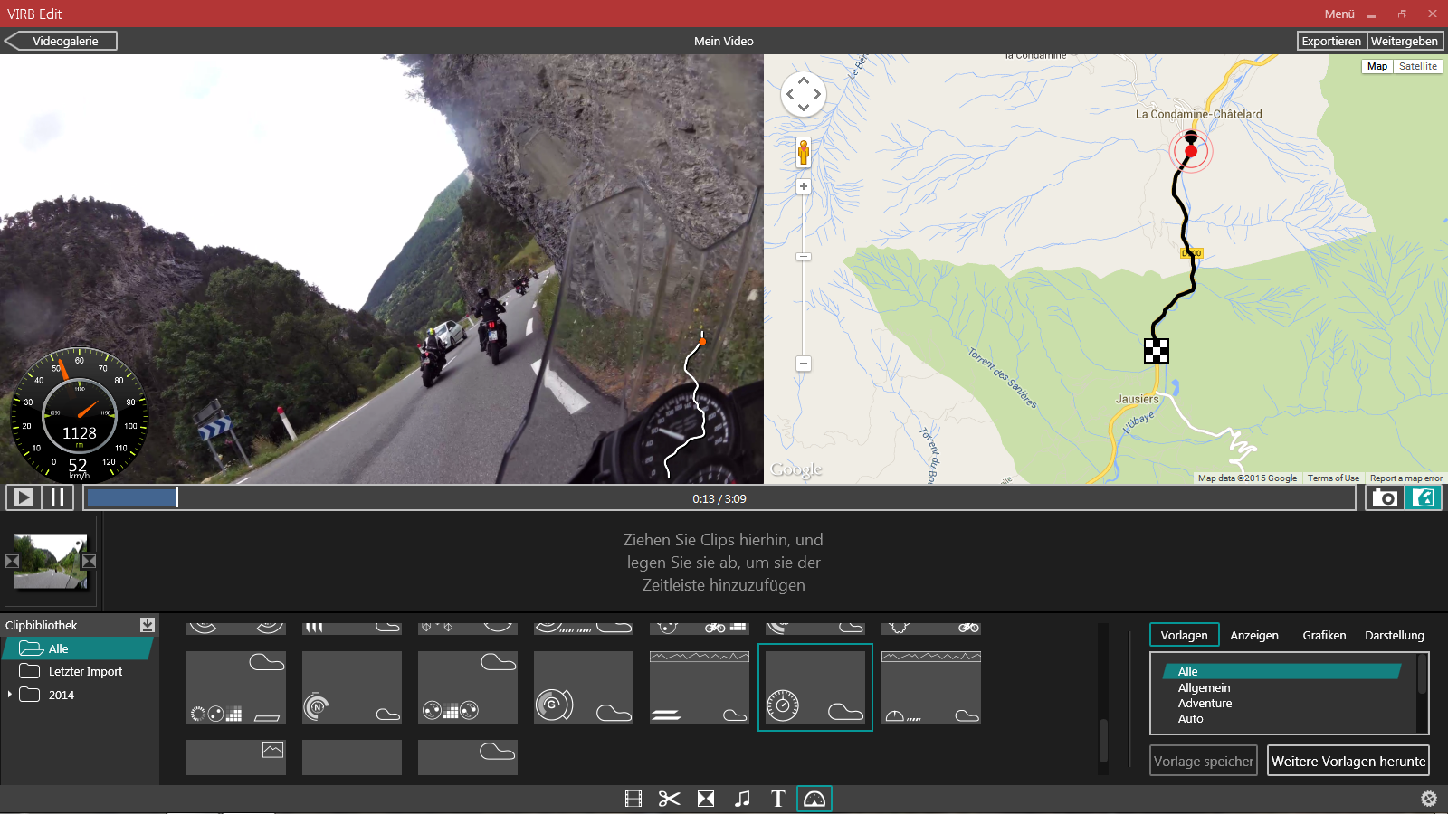Switch map to Satellite view
Screen dimensions: 1448x814
point(1417,66)
